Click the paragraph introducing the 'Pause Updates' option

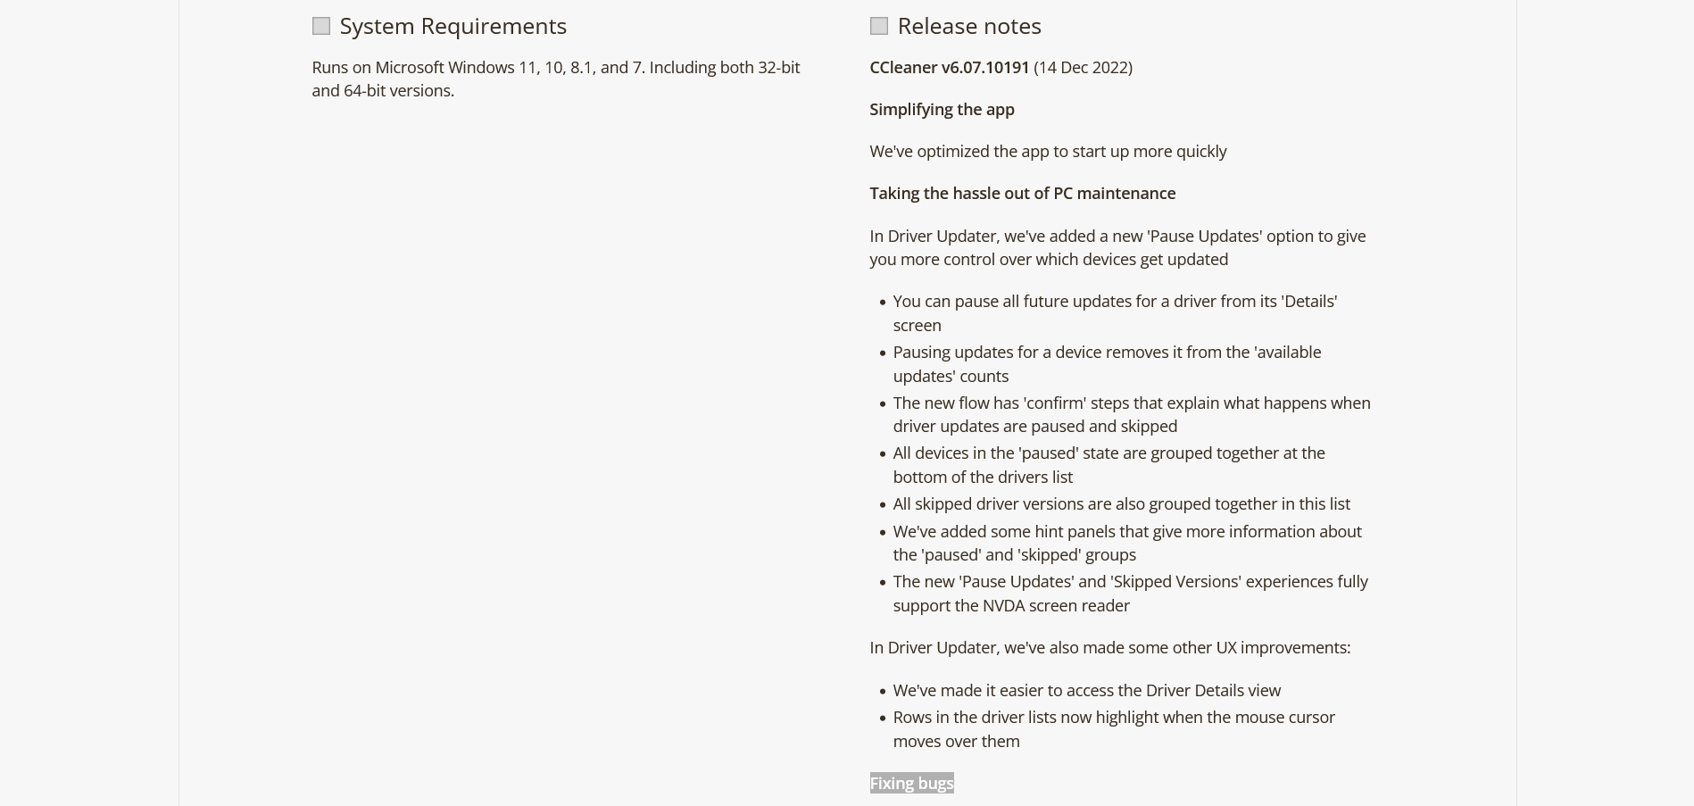pos(1117,247)
